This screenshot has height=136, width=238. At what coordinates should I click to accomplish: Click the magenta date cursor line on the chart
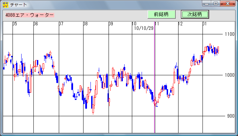[x=154, y=77]
